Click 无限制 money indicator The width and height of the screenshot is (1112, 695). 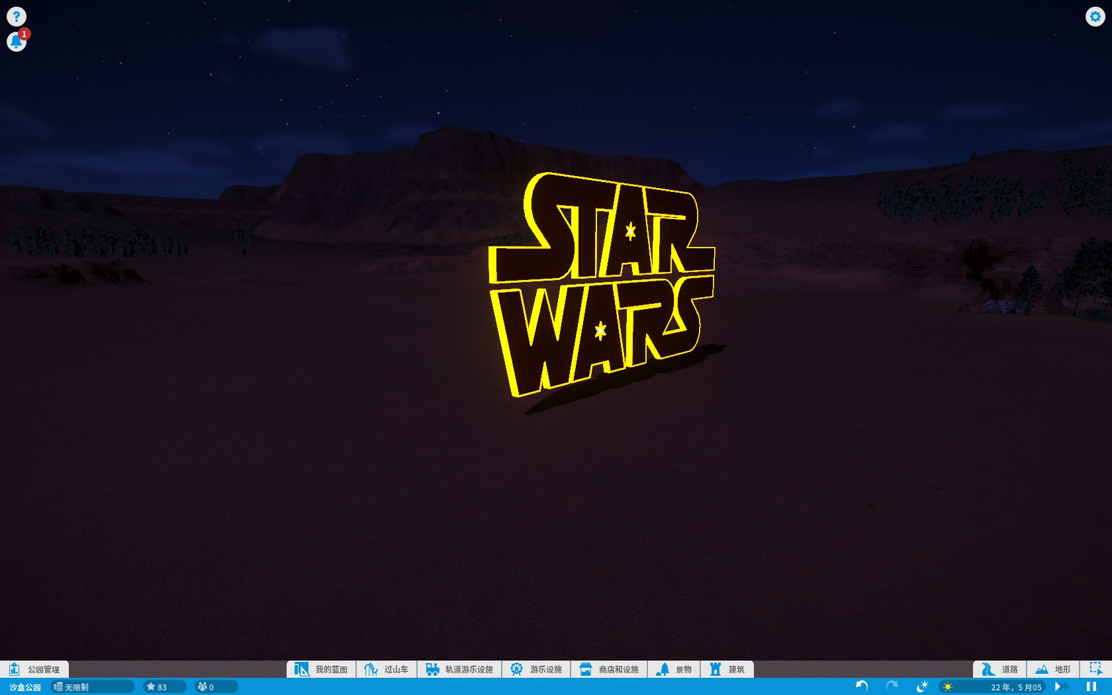(93, 687)
